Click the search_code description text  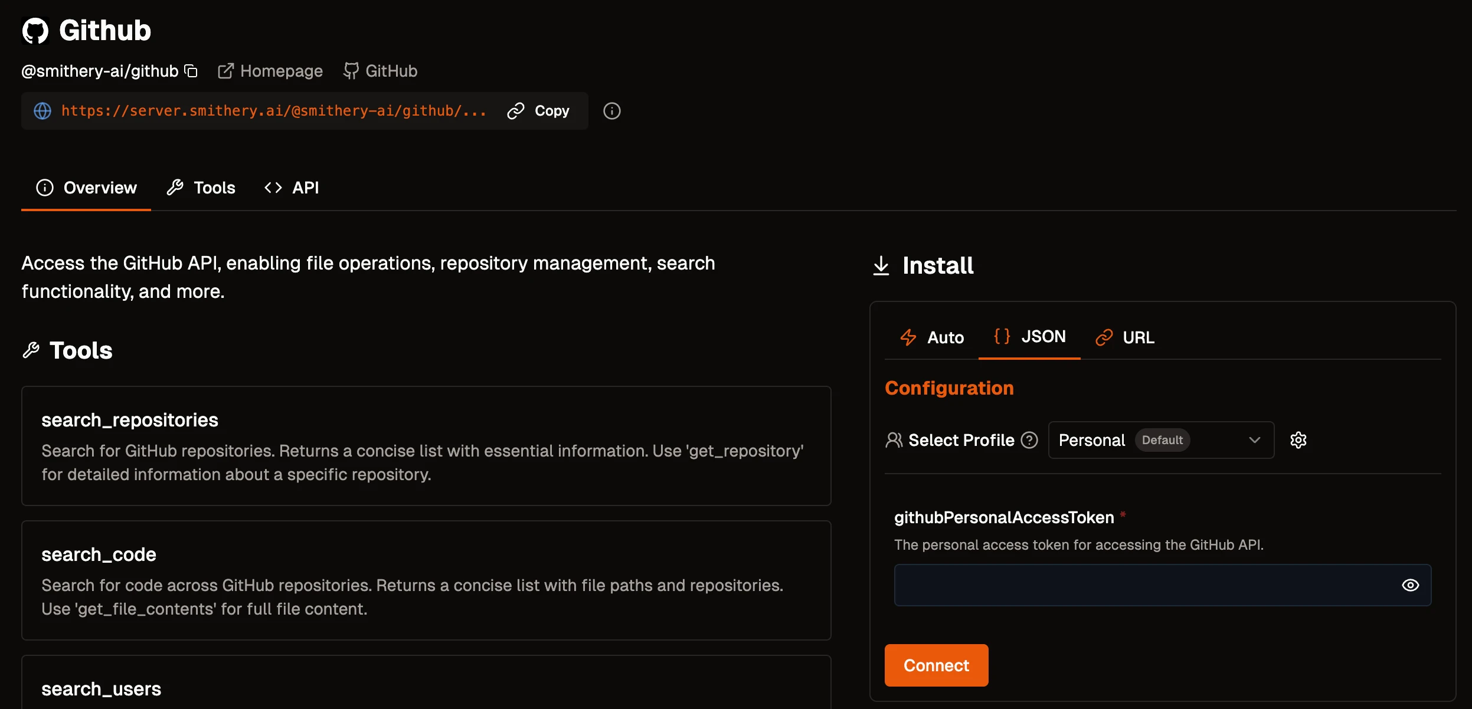point(413,597)
